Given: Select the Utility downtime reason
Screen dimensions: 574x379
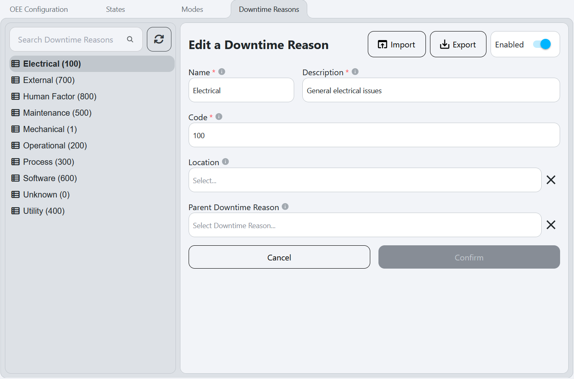Looking at the screenshot, I should 42,211.
